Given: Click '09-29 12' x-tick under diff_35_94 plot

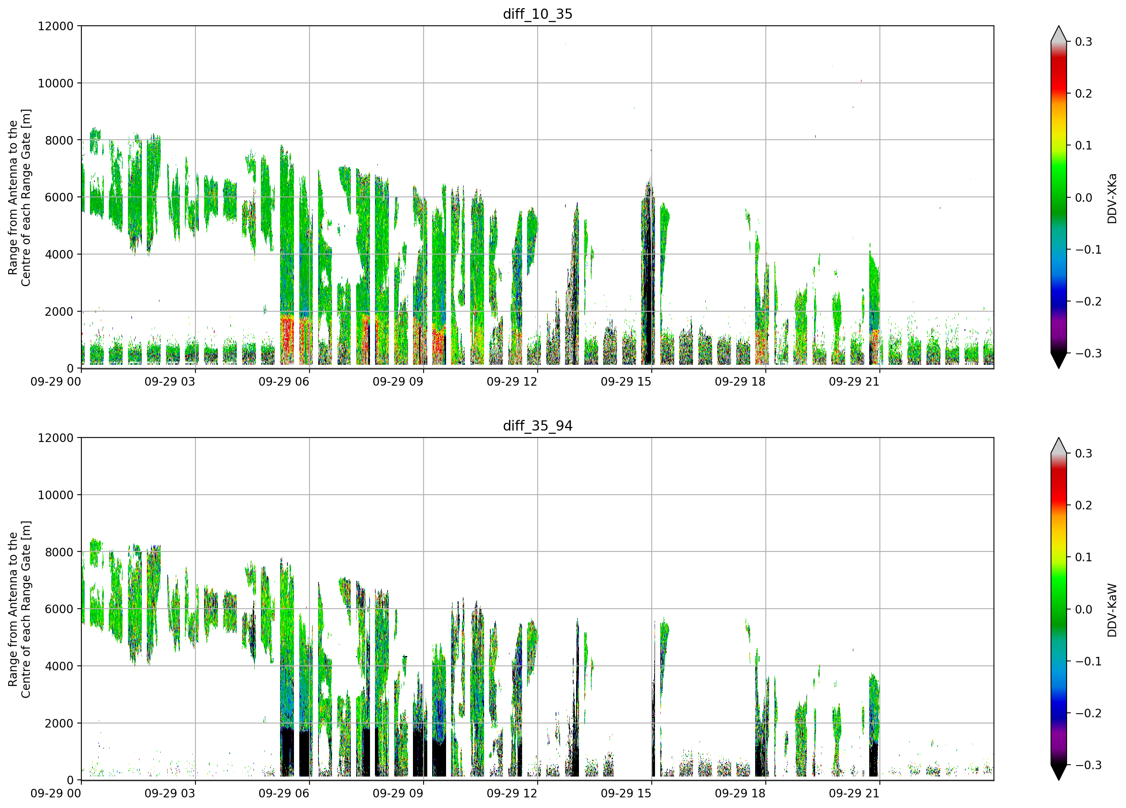Looking at the screenshot, I should pos(512,793).
